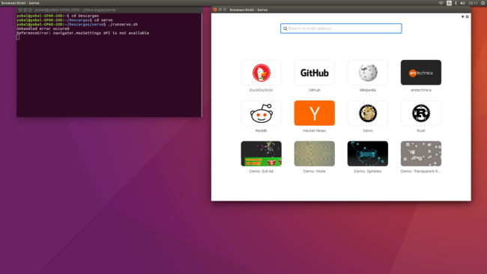Focus the Search or enter address field

coord(341,28)
